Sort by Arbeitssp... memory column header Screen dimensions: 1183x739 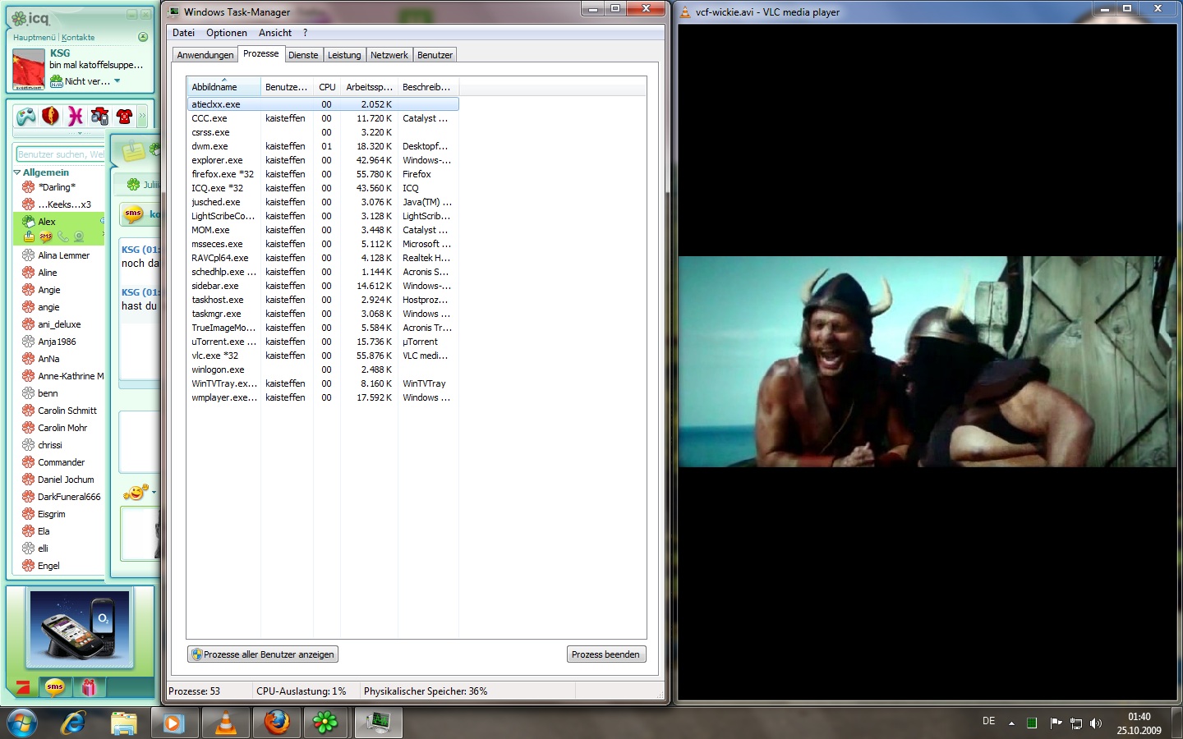pyautogui.click(x=369, y=86)
